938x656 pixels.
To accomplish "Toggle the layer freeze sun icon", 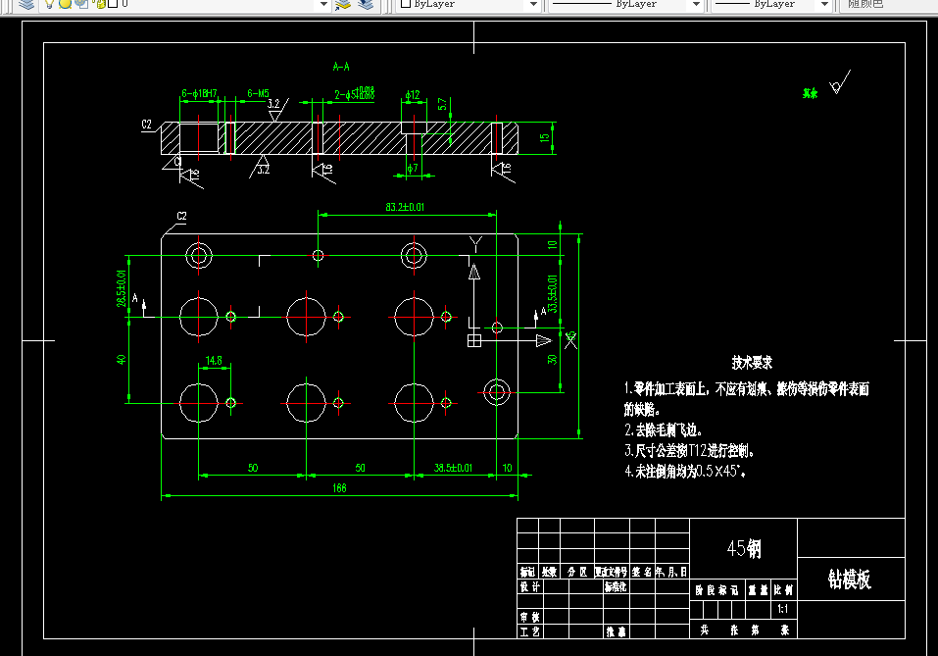I will tap(65, 4).
